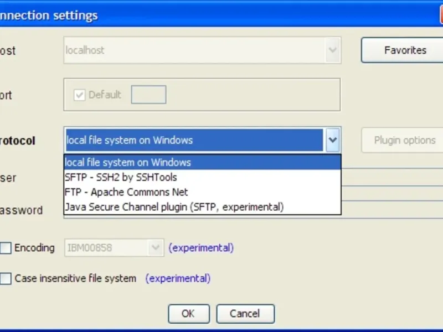Collapse the Protocol dropdown arrow
This screenshot has height=332, width=443.
333,140
